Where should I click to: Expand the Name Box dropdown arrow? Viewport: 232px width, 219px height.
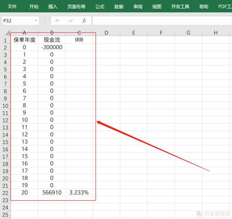[x=36, y=21]
